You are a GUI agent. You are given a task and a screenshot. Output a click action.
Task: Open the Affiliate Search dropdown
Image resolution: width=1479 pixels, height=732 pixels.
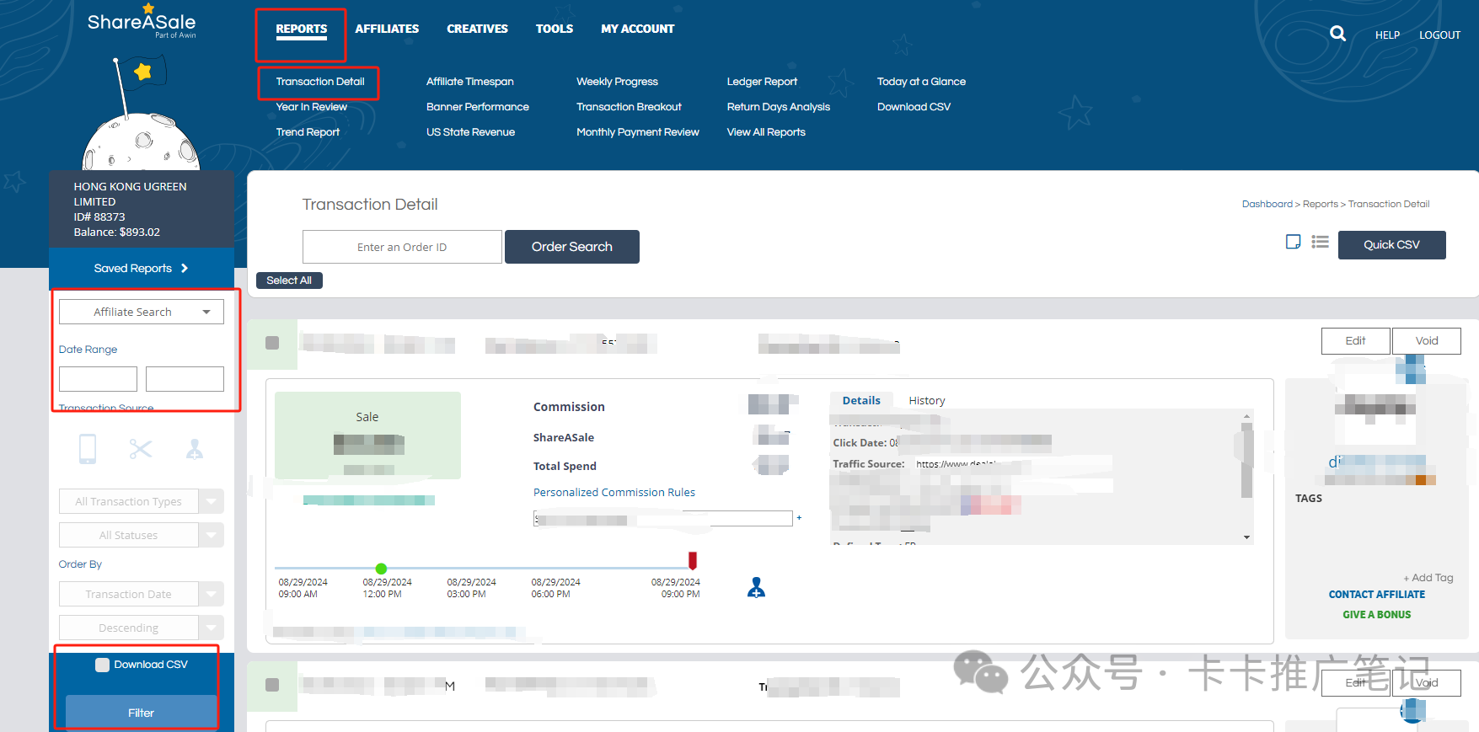coord(142,312)
